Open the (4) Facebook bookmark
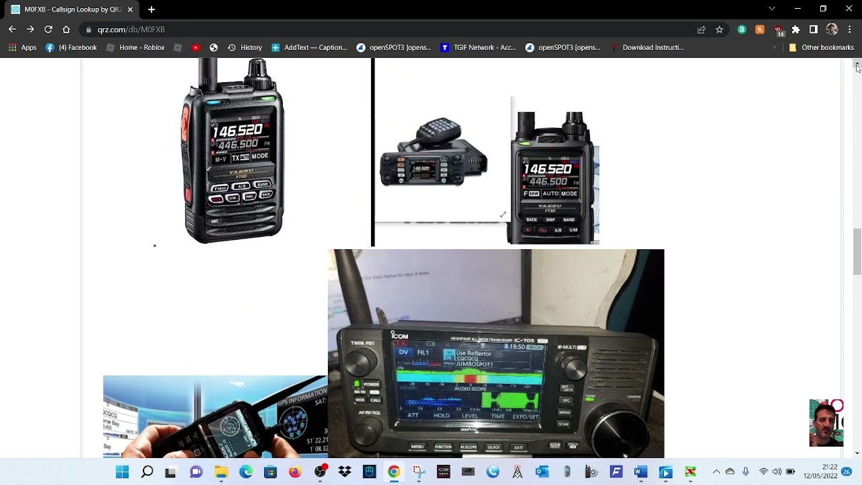 (71, 48)
